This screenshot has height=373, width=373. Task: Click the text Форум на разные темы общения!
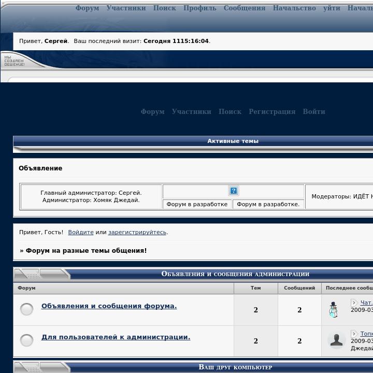[86, 251]
